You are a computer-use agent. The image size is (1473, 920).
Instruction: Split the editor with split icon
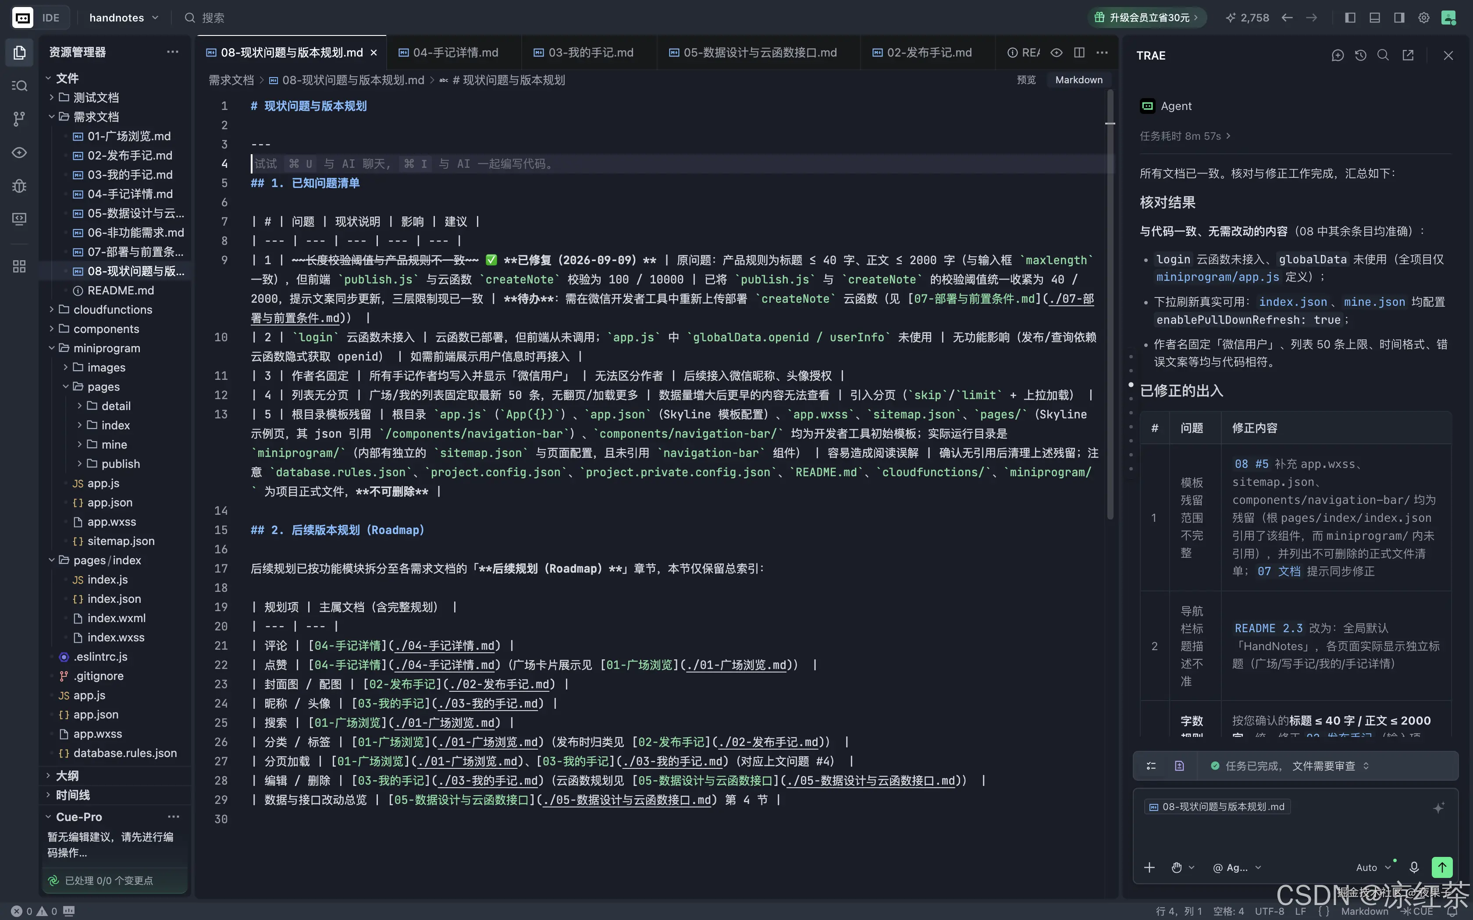point(1079,53)
